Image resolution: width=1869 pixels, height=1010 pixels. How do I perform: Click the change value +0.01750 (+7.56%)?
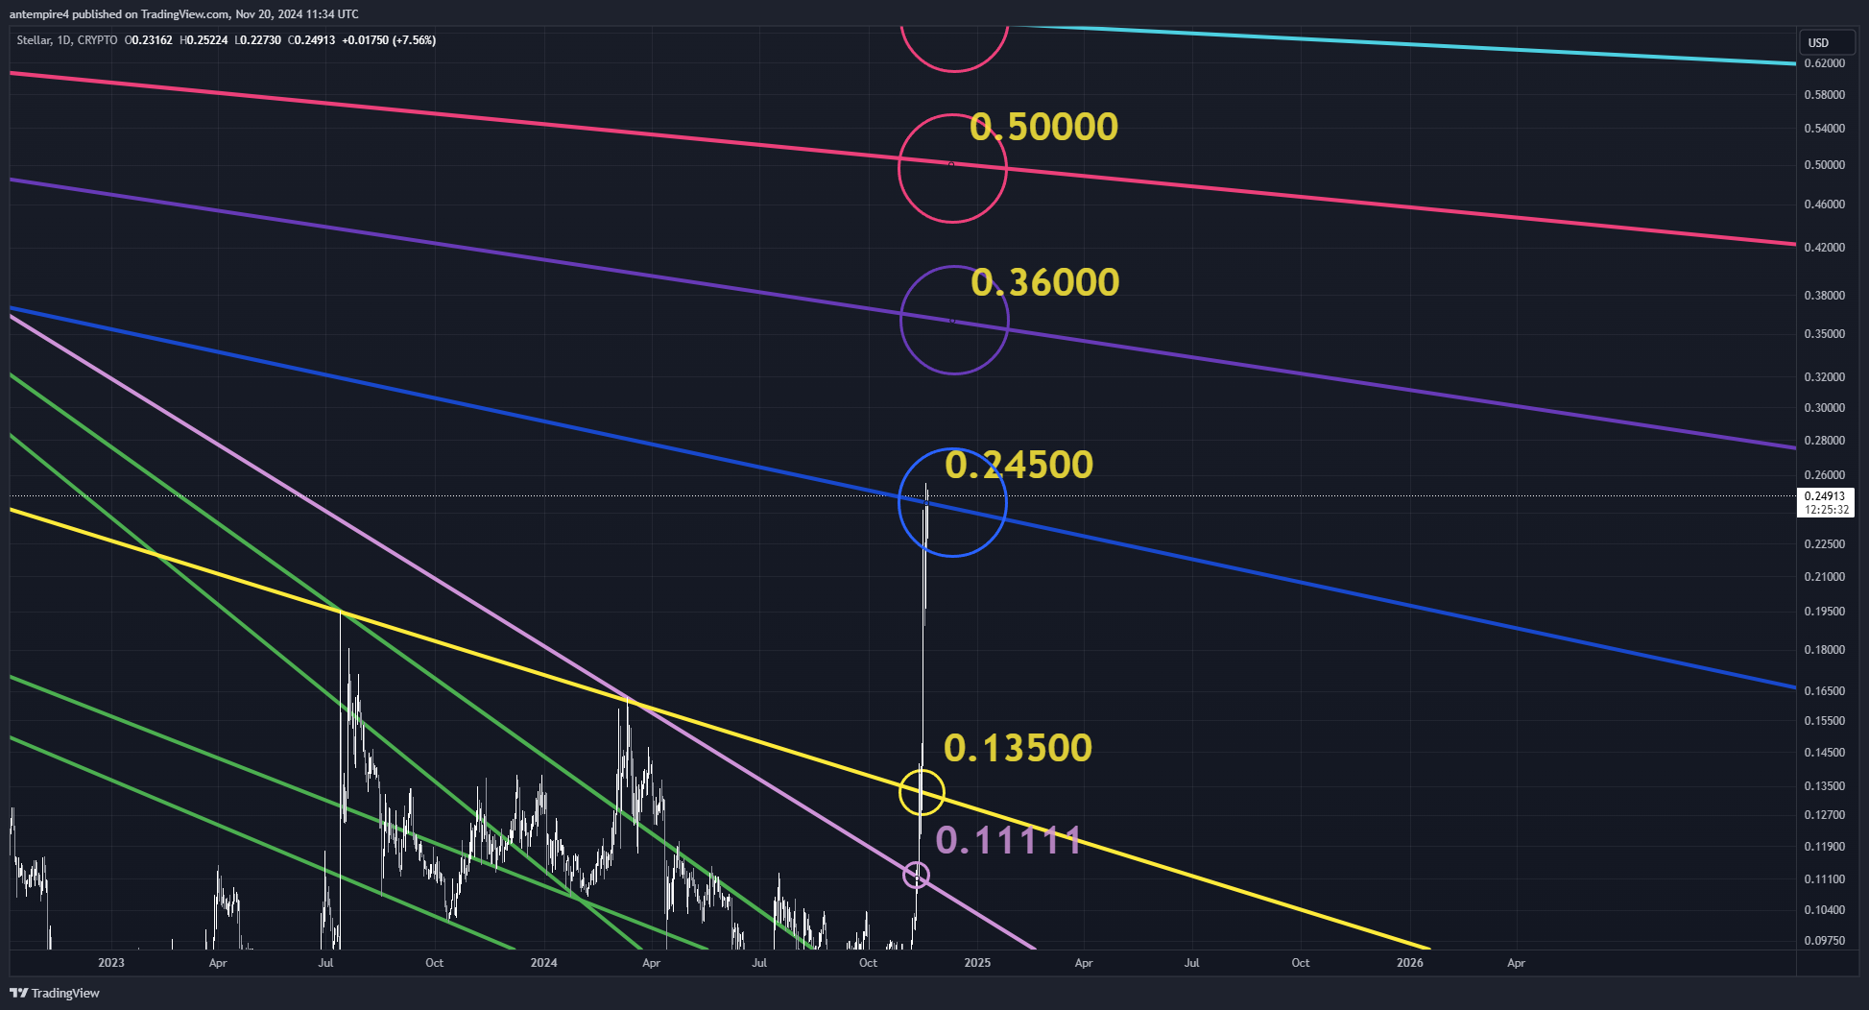pos(389,40)
